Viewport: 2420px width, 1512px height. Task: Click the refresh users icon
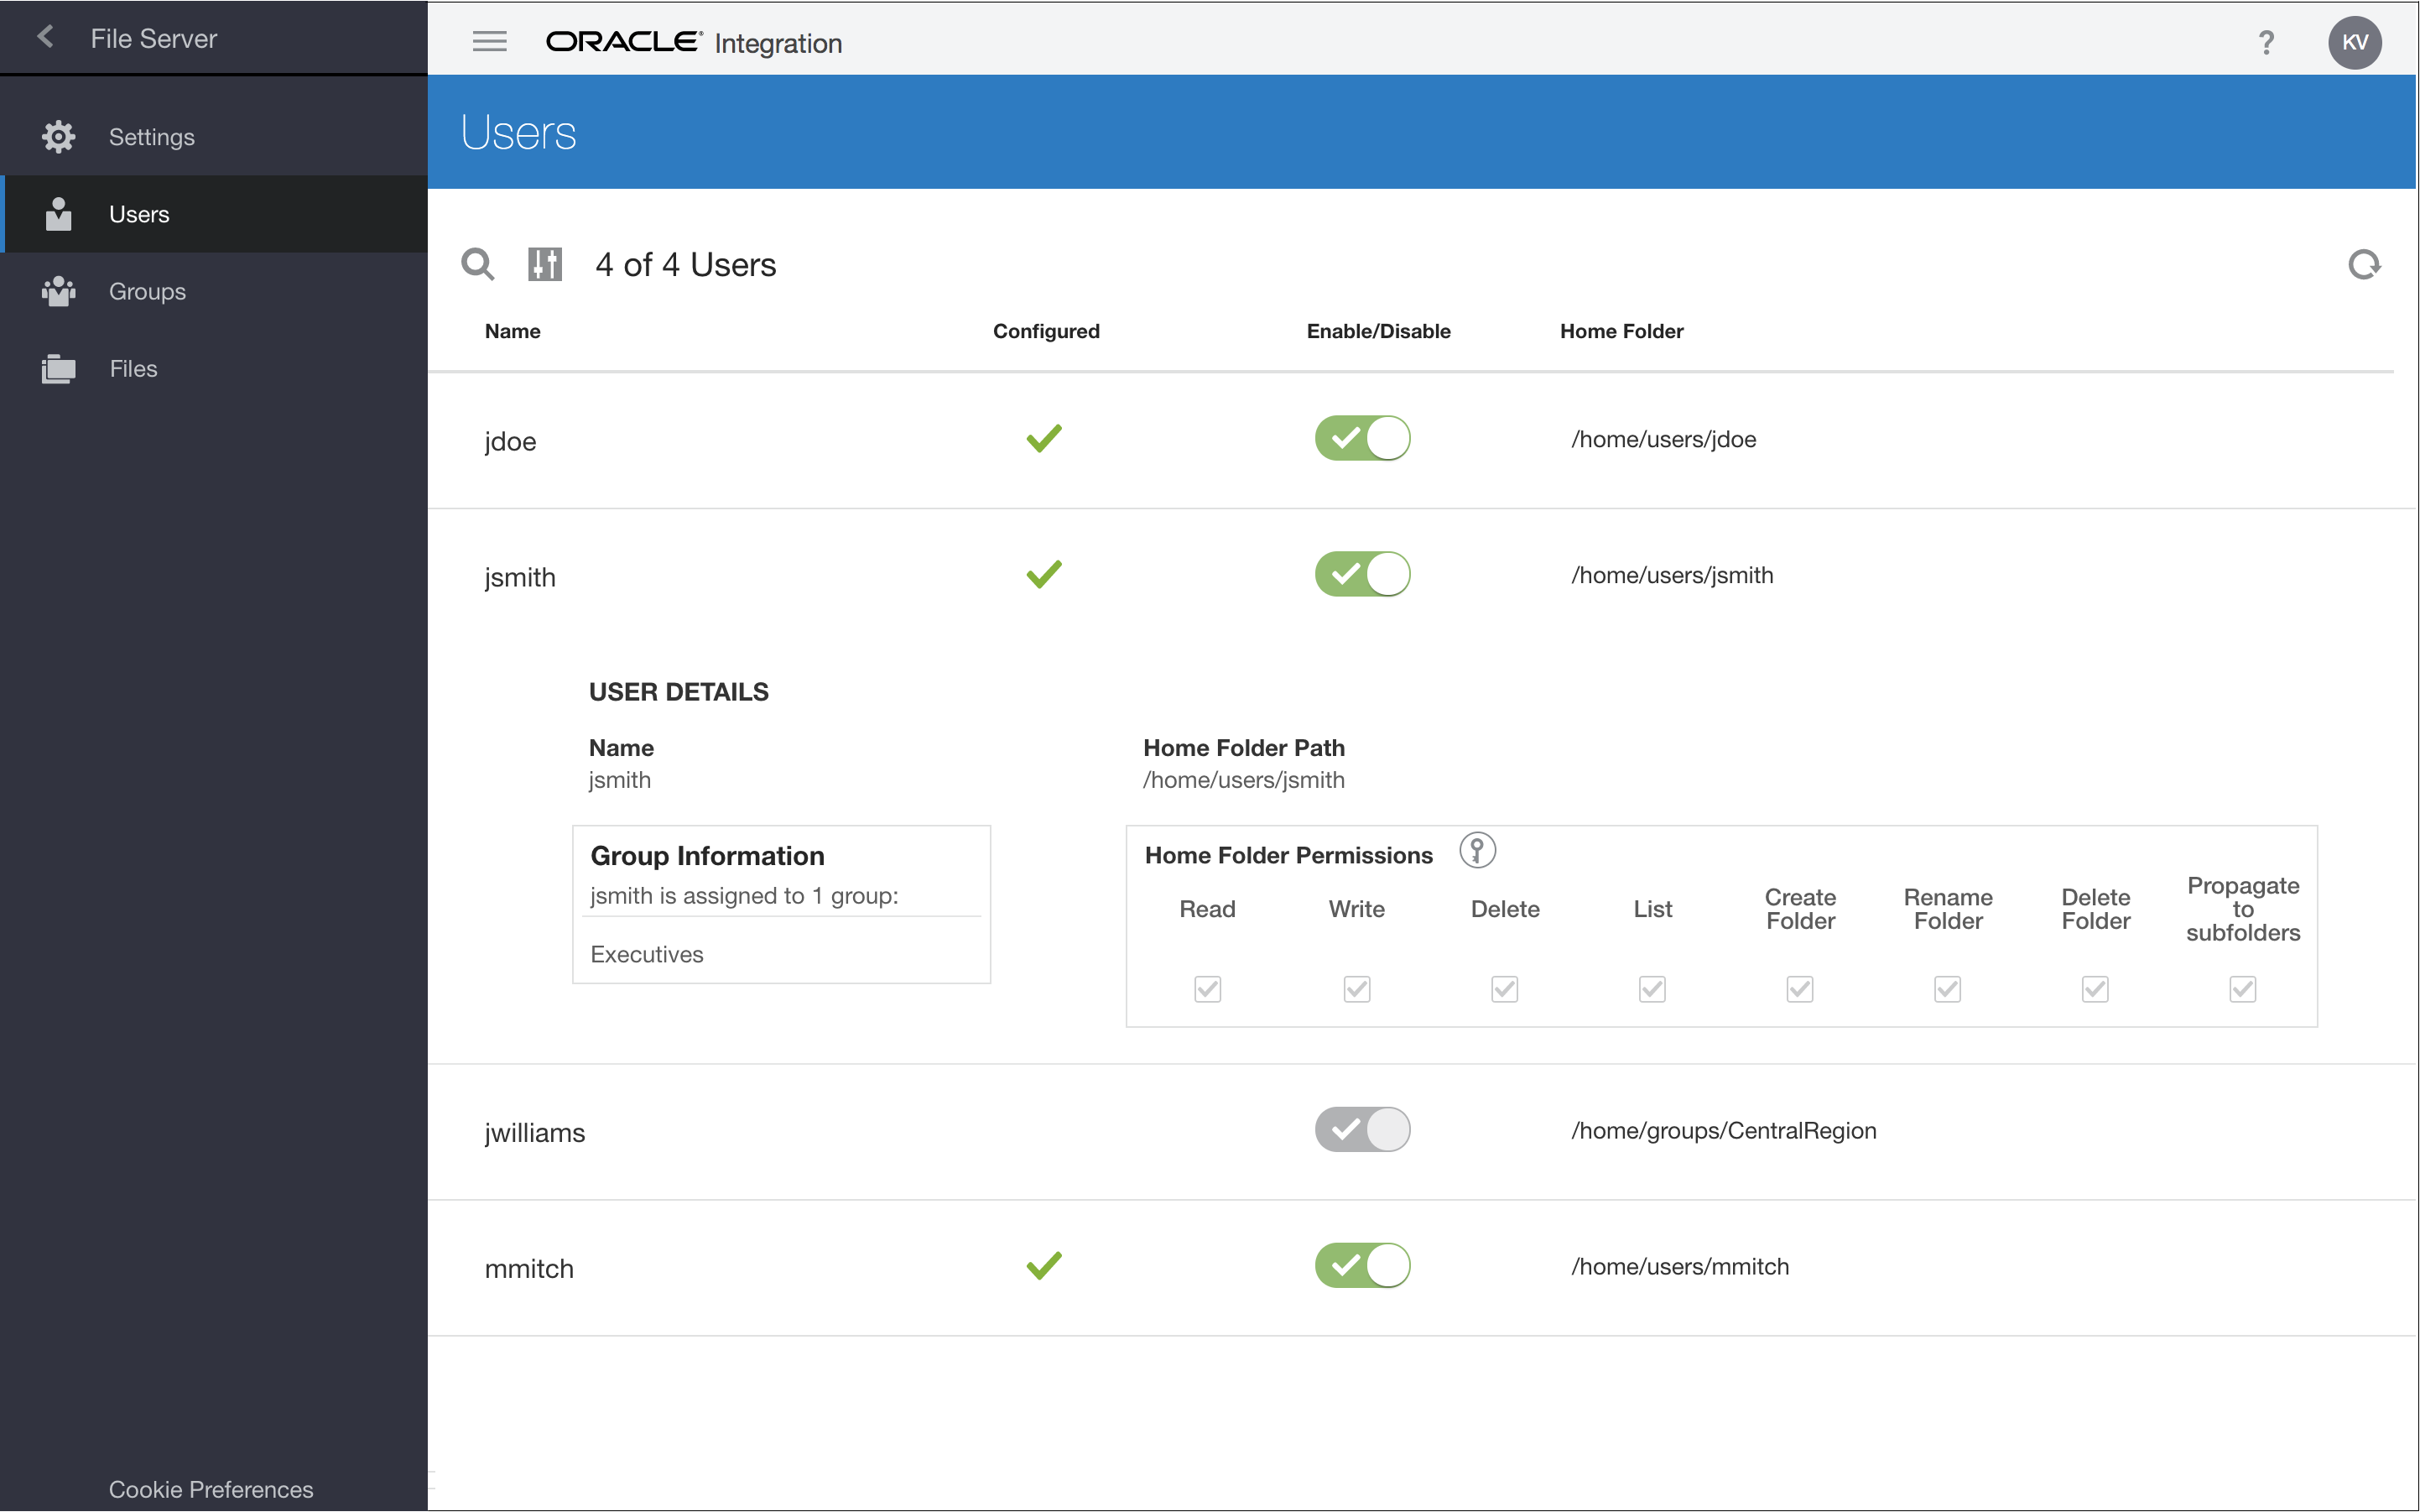click(2363, 265)
